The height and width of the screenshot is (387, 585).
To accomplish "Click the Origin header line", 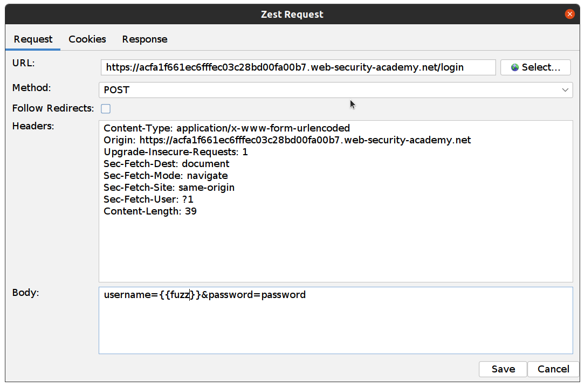I will click(x=287, y=140).
